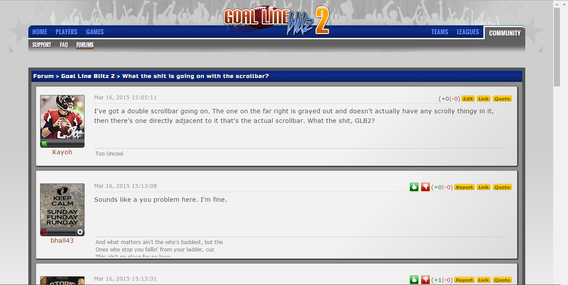
Task: Open the Players menu
Action: click(x=66, y=32)
